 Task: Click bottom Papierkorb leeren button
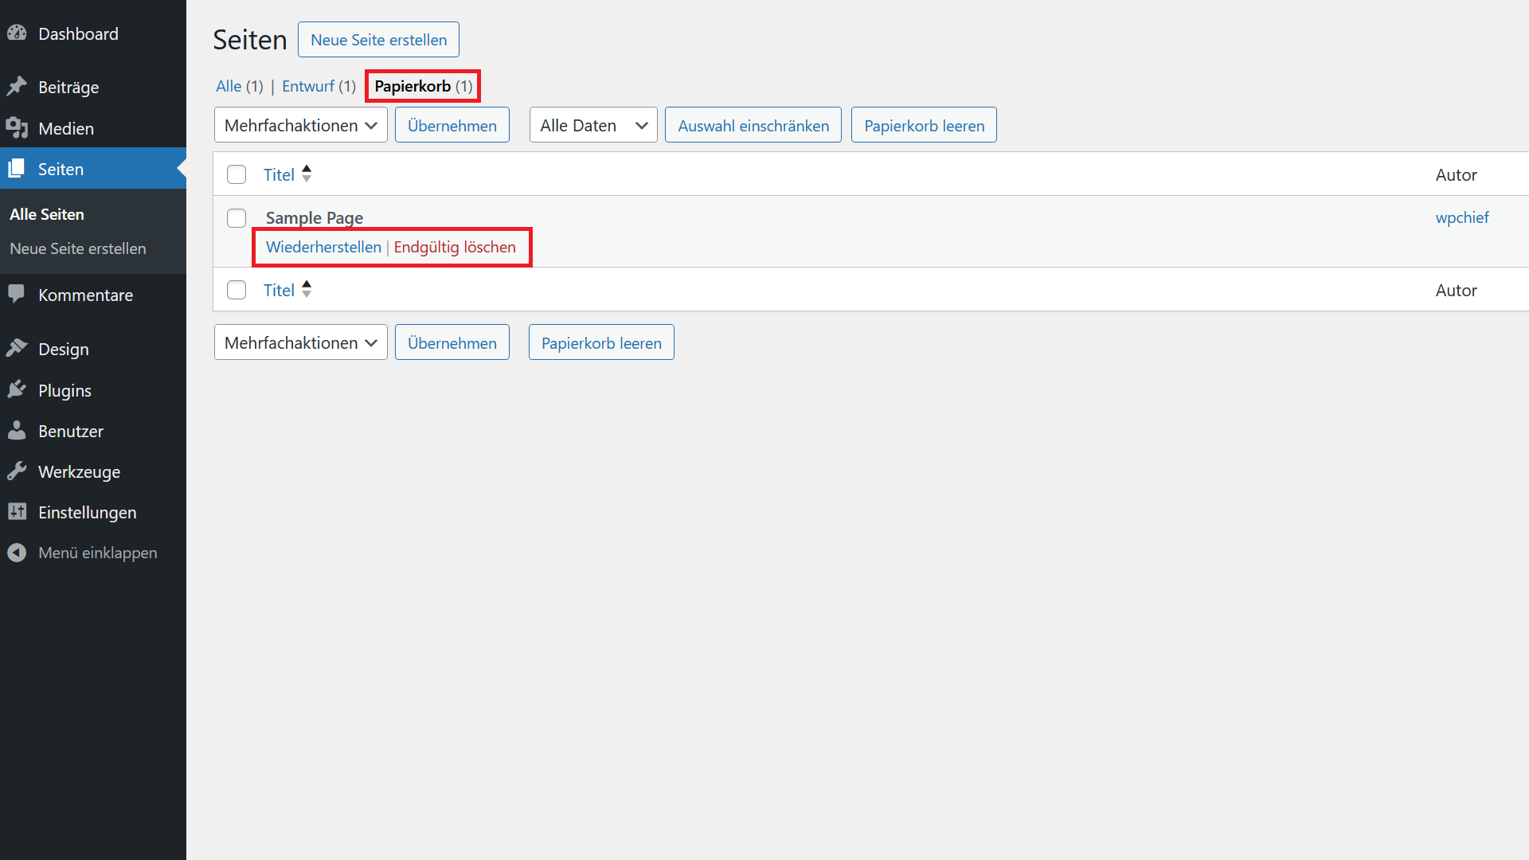[601, 342]
